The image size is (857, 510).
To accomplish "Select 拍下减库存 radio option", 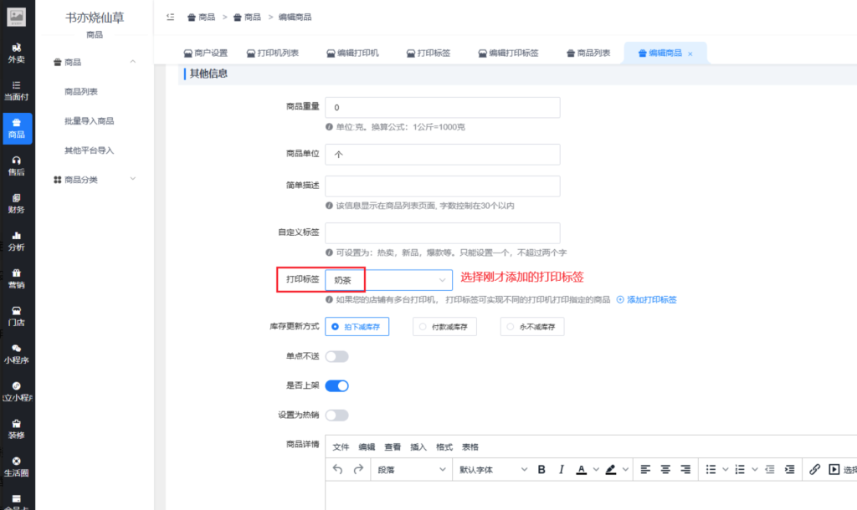I will pos(357,327).
